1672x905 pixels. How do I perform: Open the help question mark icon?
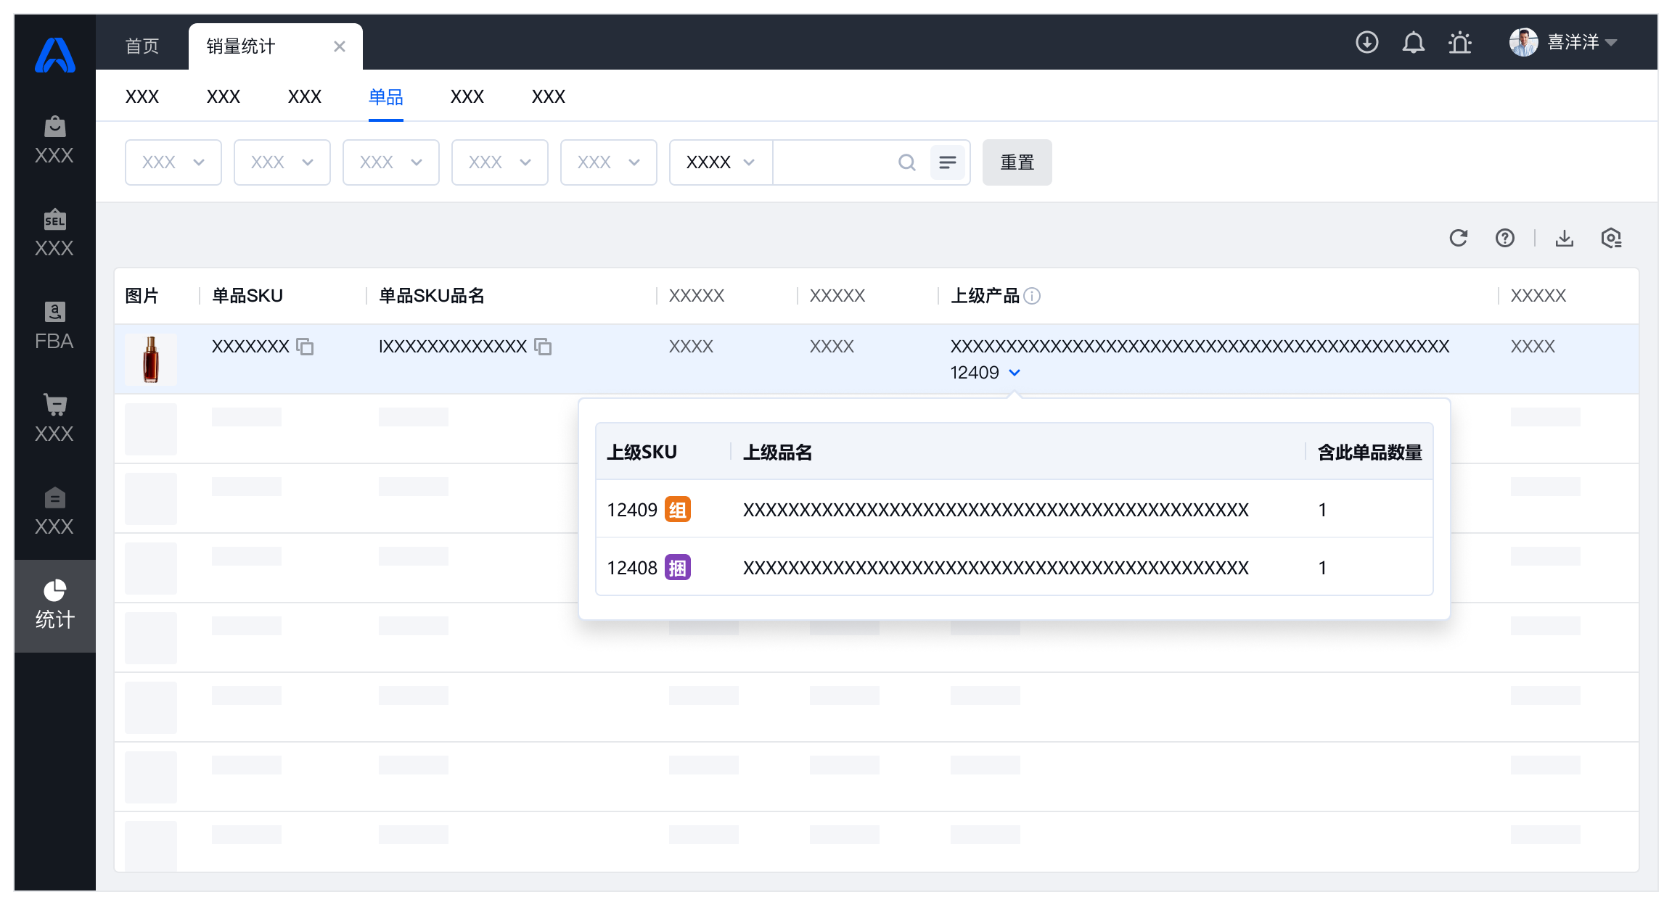(x=1504, y=238)
